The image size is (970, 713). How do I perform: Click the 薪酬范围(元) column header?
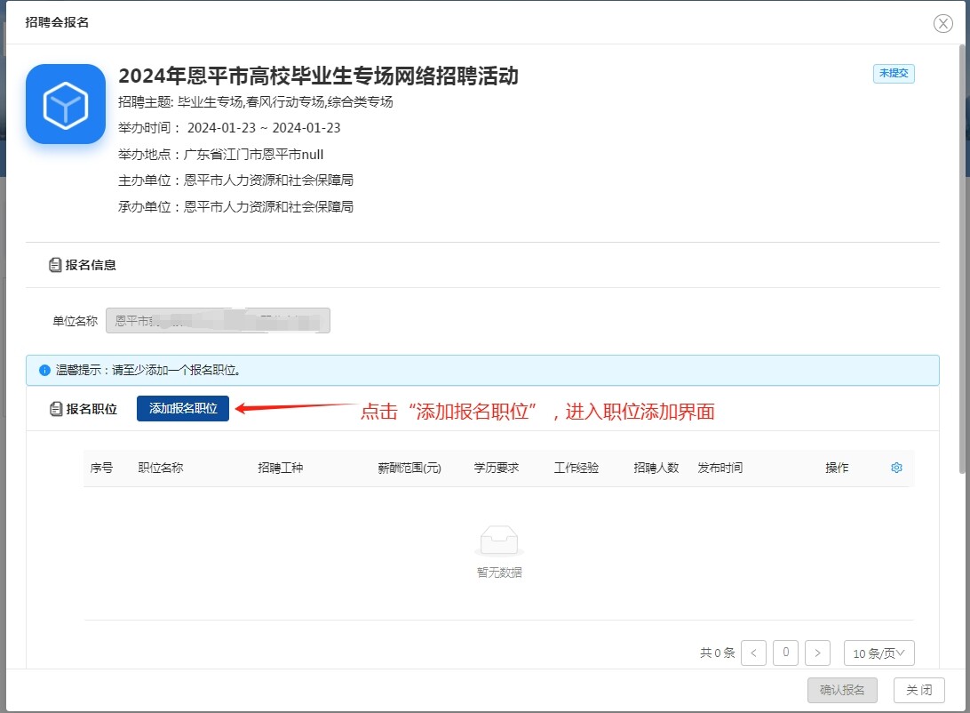(409, 468)
